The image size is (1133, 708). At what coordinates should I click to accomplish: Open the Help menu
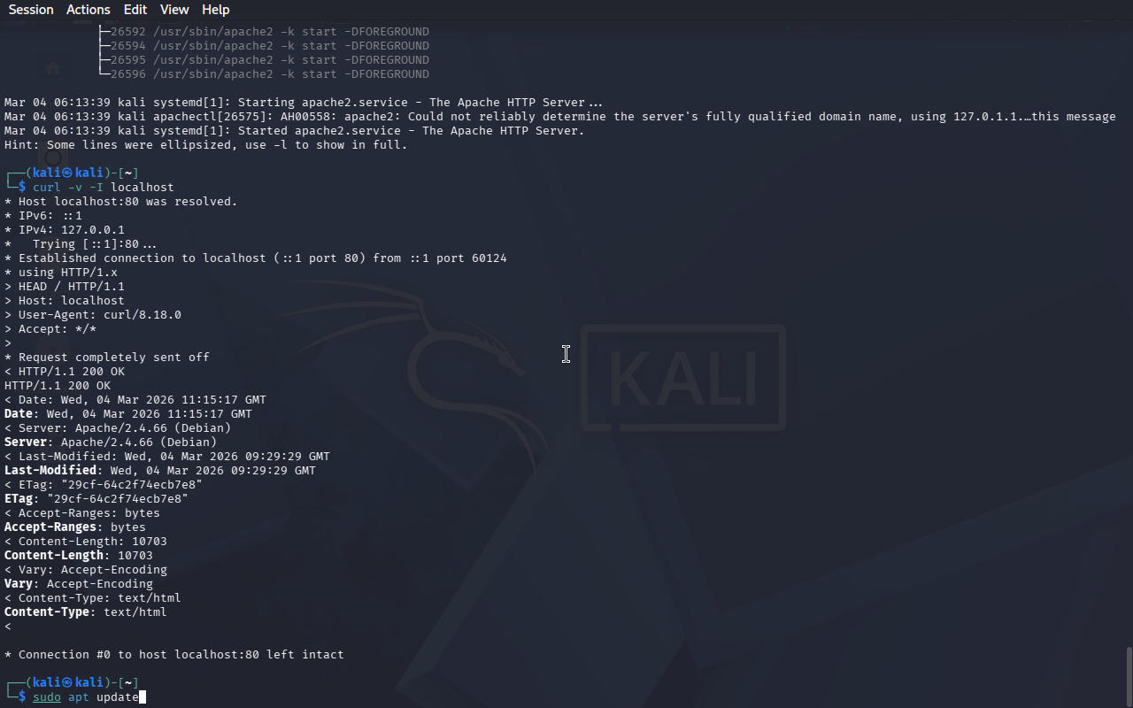(216, 10)
